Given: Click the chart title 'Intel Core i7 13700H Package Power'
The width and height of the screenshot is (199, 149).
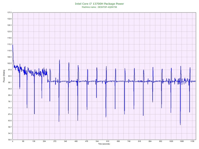Looking at the screenshot, I should click(x=99, y=4).
